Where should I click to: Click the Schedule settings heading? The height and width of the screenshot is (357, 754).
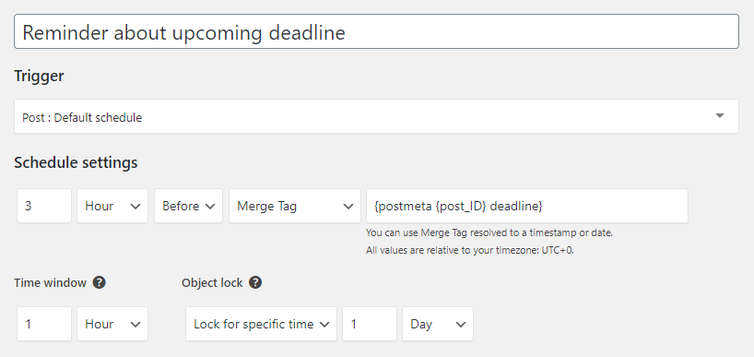76,162
